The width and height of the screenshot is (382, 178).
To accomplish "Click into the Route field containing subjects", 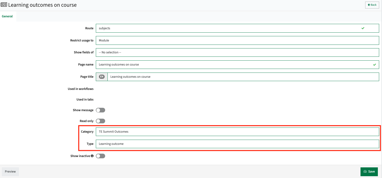I will [237, 28].
